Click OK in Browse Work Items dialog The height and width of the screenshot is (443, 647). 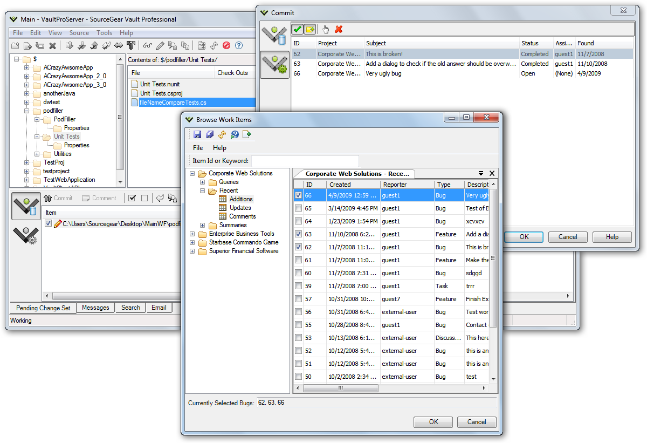(433, 422)
